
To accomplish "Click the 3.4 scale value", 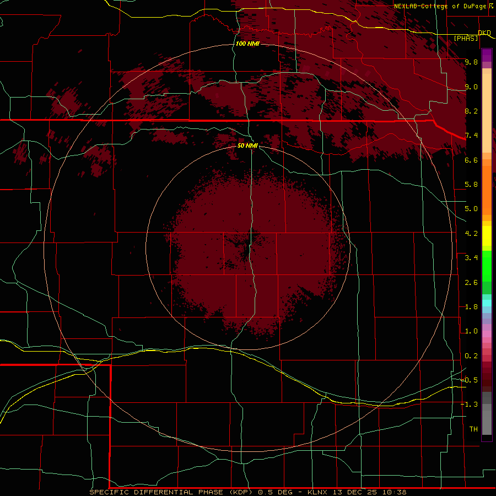I will (x=471, y=258).
